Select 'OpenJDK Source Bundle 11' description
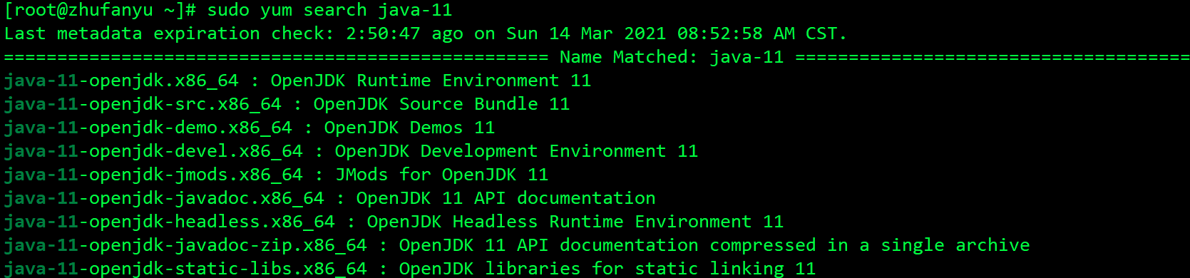 [441, 105]
